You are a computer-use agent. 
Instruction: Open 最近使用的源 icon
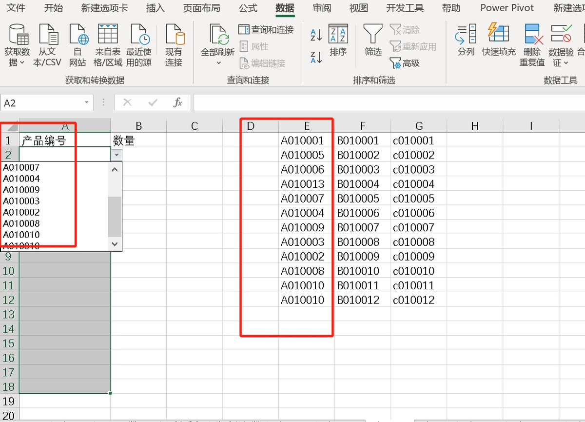pos(139,34)
